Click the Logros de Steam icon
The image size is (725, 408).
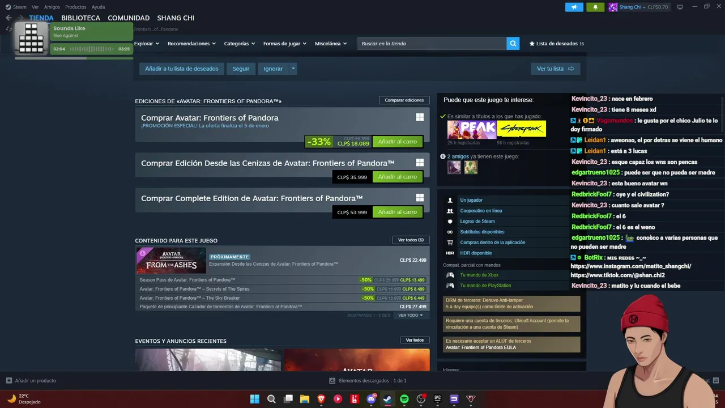tap(450, 222)
